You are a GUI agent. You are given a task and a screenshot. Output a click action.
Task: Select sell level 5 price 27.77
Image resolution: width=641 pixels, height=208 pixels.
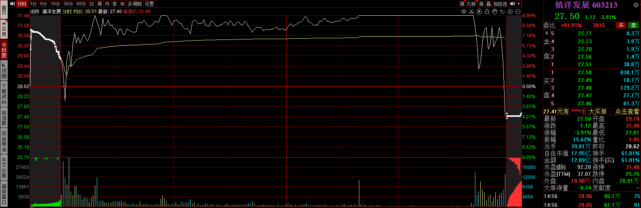tap(585, 34)
